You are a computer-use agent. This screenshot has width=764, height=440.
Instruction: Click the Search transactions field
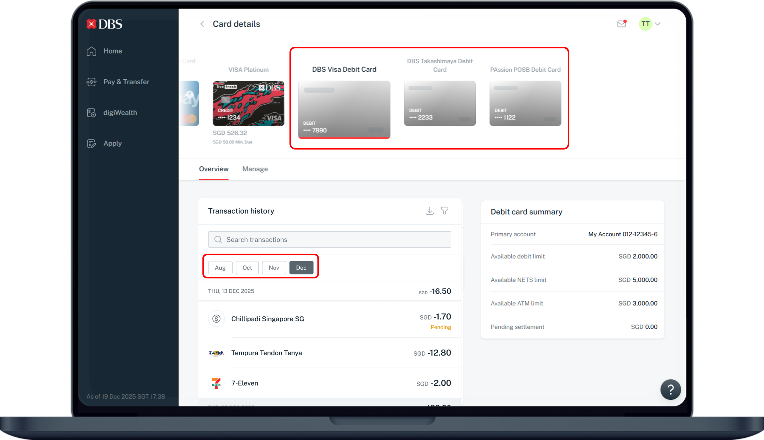(x=330, y=239)
